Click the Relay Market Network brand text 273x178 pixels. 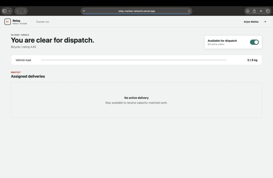[x=20, y=22]
